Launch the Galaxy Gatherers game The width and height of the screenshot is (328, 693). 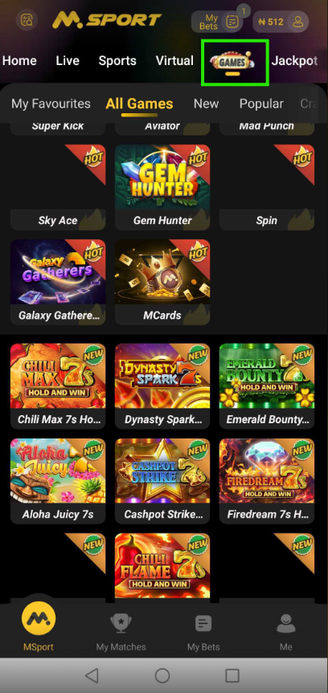(x=58, y=282)
